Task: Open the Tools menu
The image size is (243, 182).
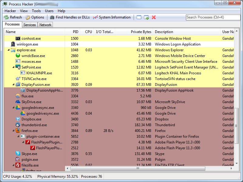Action: click(36, 11)
